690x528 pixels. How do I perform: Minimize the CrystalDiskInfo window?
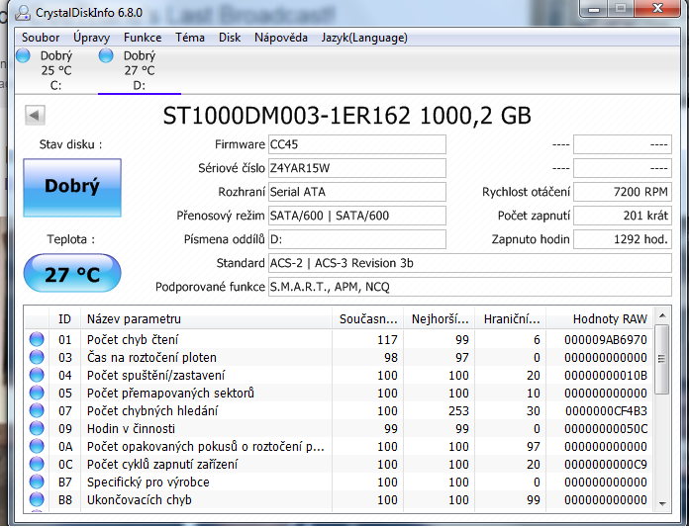pyautogui.click(x=594, y=9)
